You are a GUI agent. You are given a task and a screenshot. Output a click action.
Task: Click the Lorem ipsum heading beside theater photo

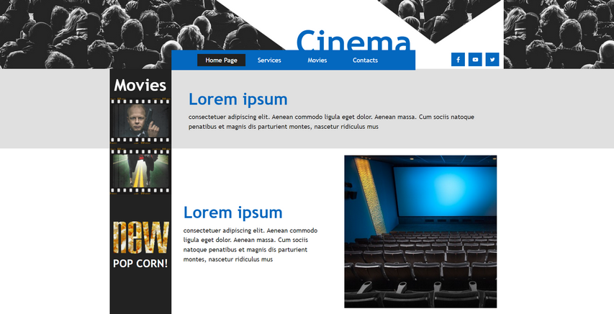click(x=232, y=212)
